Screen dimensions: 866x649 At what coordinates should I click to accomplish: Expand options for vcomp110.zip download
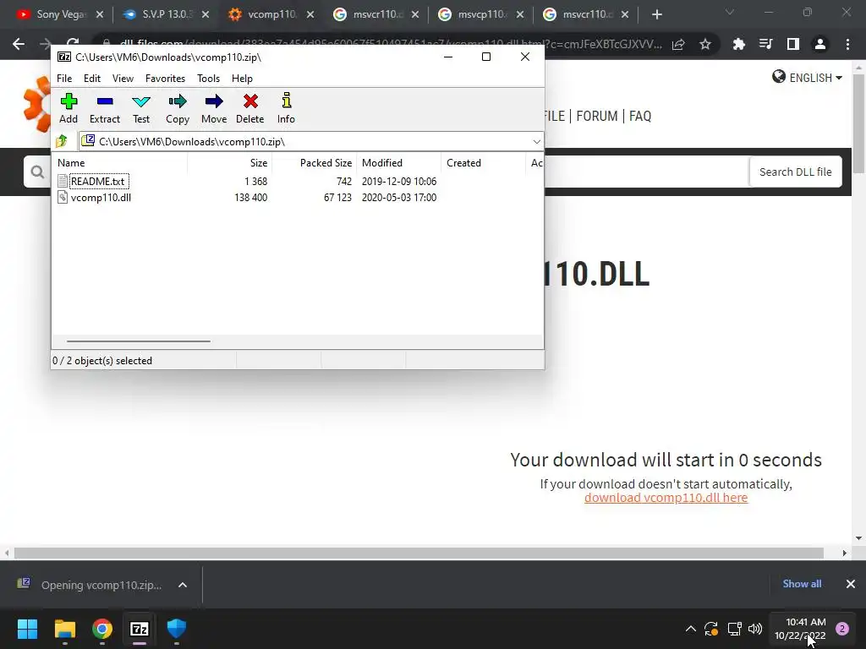pyautogui.click(x=183, y=585)
